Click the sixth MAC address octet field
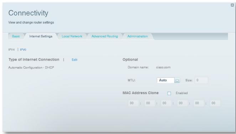236x134 pixels. pyautogui.click(x=215, y=103)
